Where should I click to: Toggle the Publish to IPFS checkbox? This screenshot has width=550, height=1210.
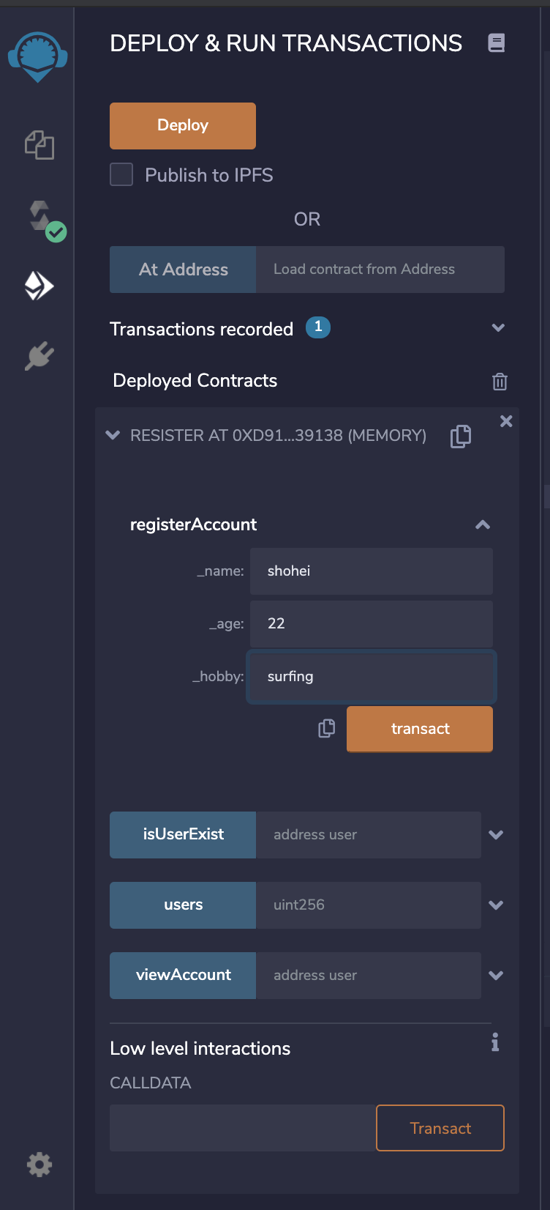(121, 175)
